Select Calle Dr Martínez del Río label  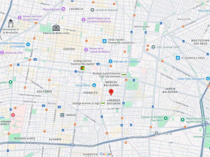[x=29, y=95]
